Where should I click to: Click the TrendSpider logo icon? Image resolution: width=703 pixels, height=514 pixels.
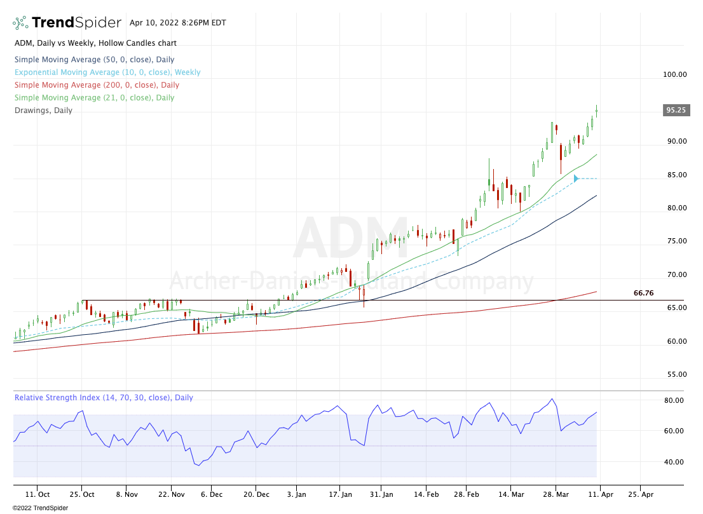(20, 22)
